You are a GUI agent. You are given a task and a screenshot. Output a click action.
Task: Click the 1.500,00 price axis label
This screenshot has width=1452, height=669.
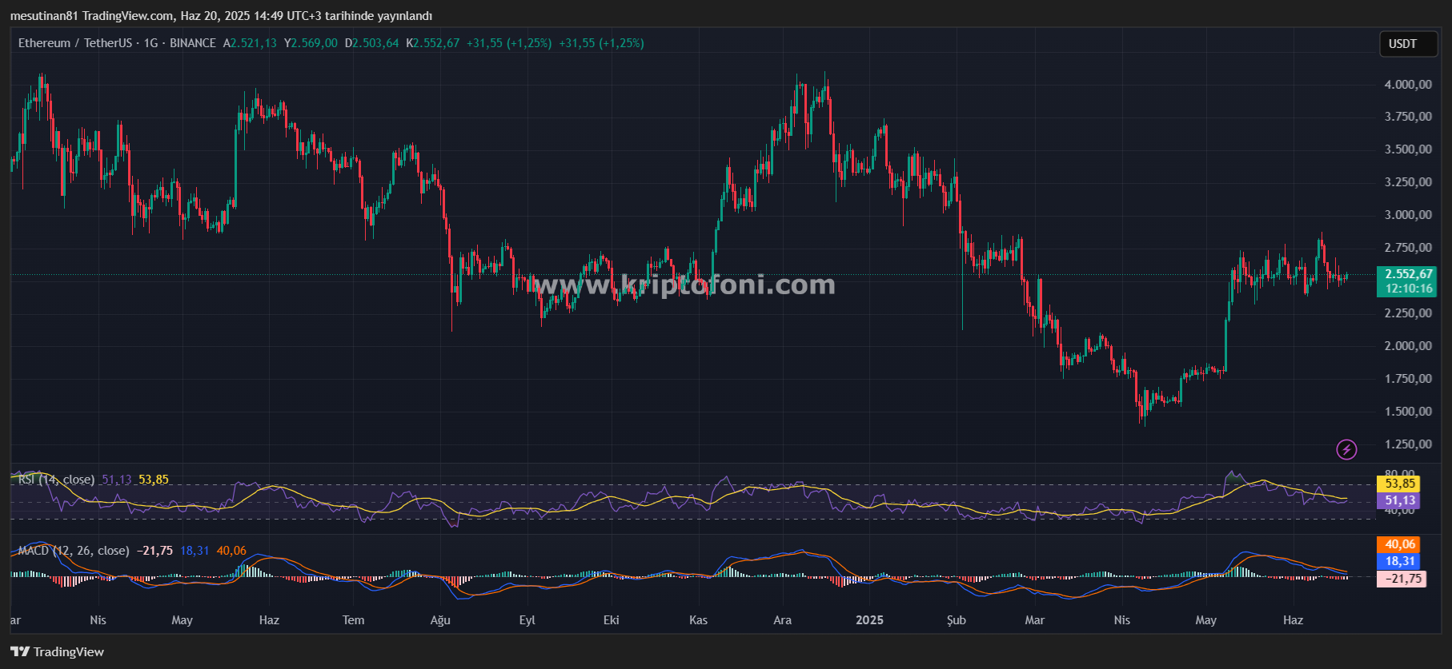pyautogui.click(x=1408, y=412)
